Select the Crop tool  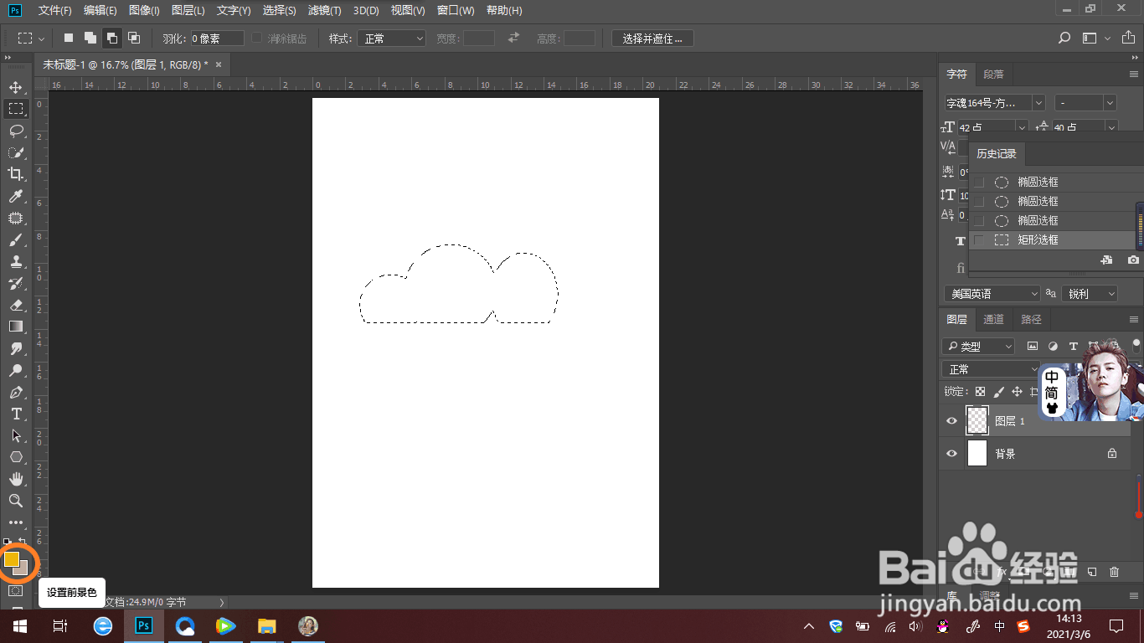coord(16,174)
